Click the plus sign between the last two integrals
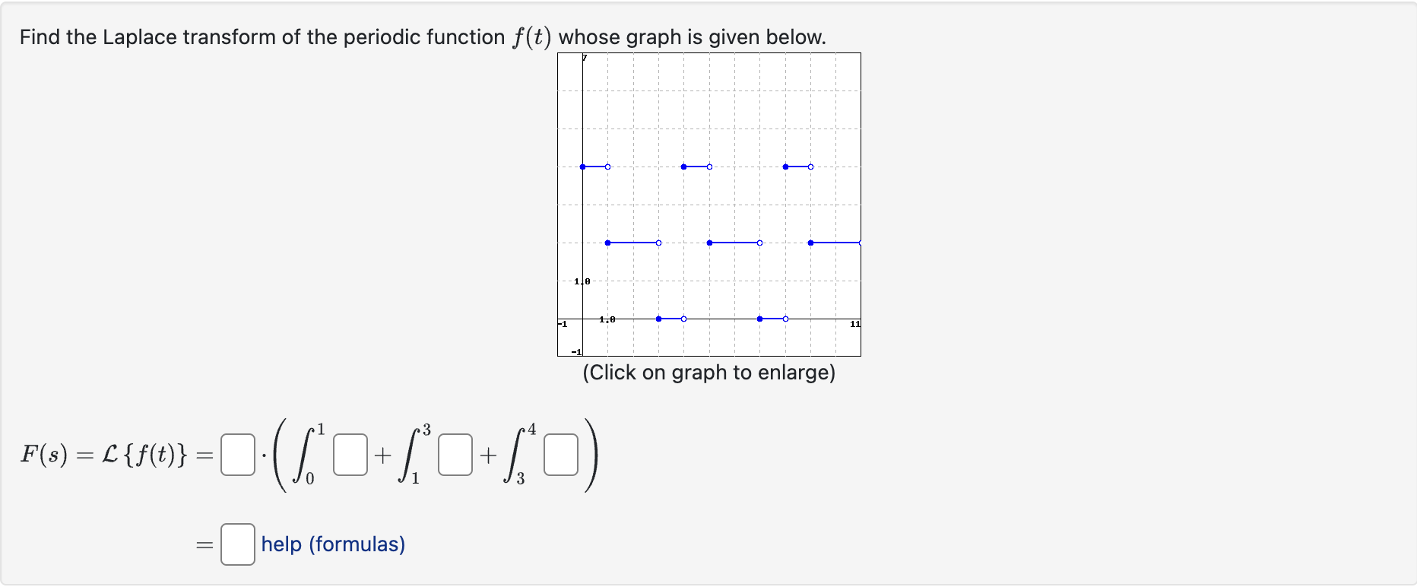The image size is (1417, 587). tap(487, 456)
